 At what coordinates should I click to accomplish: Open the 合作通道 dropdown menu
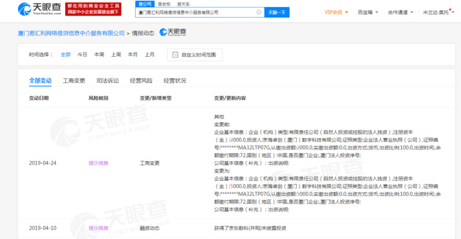[400, 12]
